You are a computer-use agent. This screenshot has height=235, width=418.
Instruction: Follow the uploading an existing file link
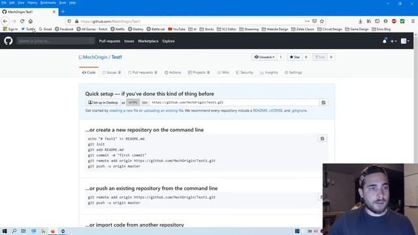163,110
